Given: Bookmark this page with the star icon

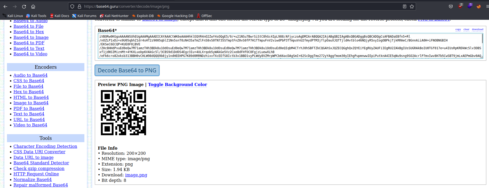Looking at the screenshot, I should click(412, 6).
